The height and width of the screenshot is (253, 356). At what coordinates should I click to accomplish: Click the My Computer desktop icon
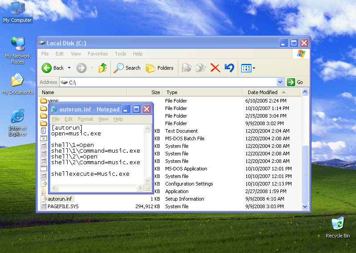click(x=17, y=9)
